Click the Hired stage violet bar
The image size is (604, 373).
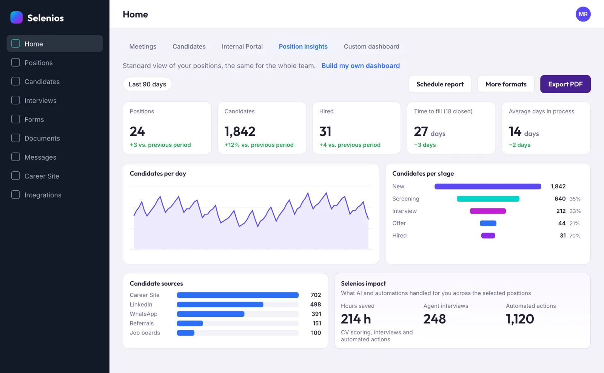(x=488, y=236)
